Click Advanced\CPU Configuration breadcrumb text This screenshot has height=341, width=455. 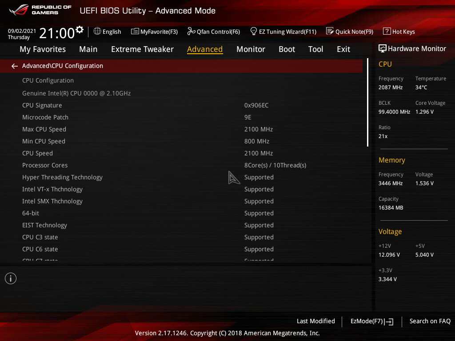pos(62,66)
